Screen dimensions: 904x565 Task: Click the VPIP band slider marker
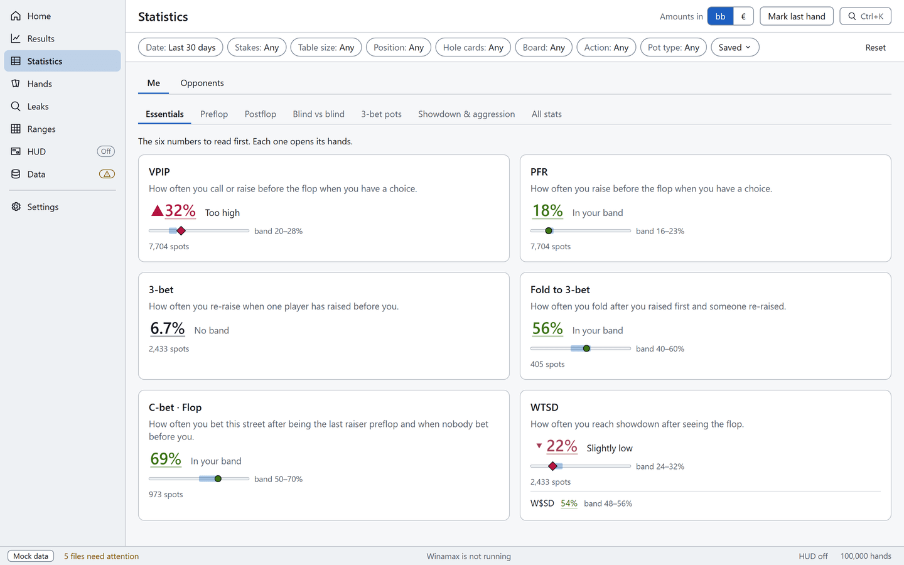coord(181,230)
